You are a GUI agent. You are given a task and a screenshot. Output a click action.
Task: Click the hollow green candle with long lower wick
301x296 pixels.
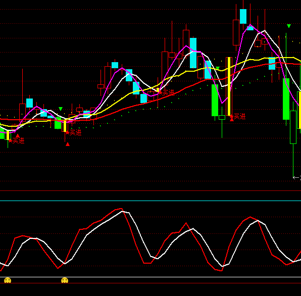click(293, 127)
